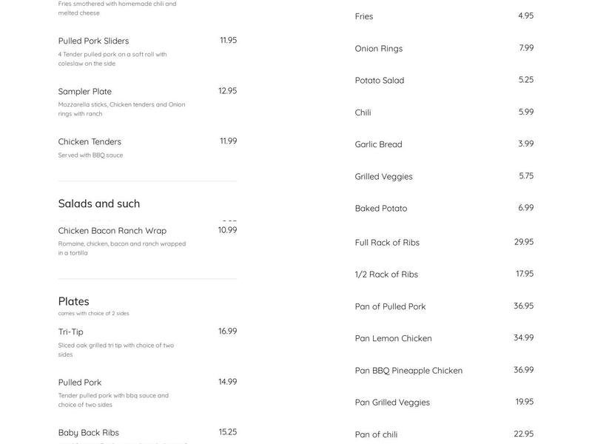Choose the Tri-Tip plate
This screenshot has height=444, width=592.
pos(71,332)
